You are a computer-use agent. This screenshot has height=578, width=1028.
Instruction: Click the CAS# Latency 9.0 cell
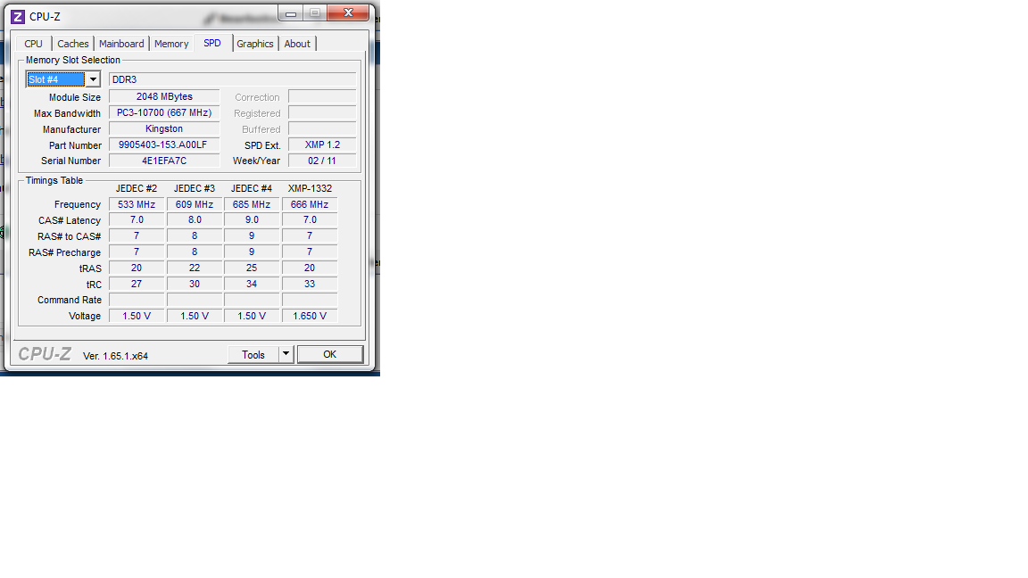[x=252, y=220]
